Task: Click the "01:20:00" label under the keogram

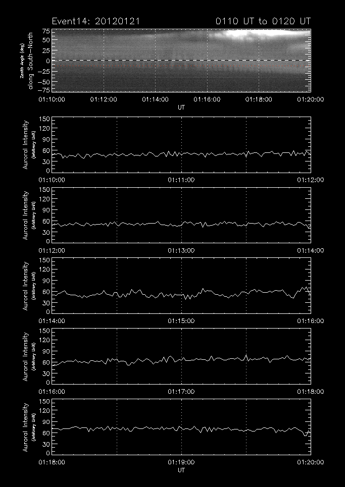Action: click(310, 99)
